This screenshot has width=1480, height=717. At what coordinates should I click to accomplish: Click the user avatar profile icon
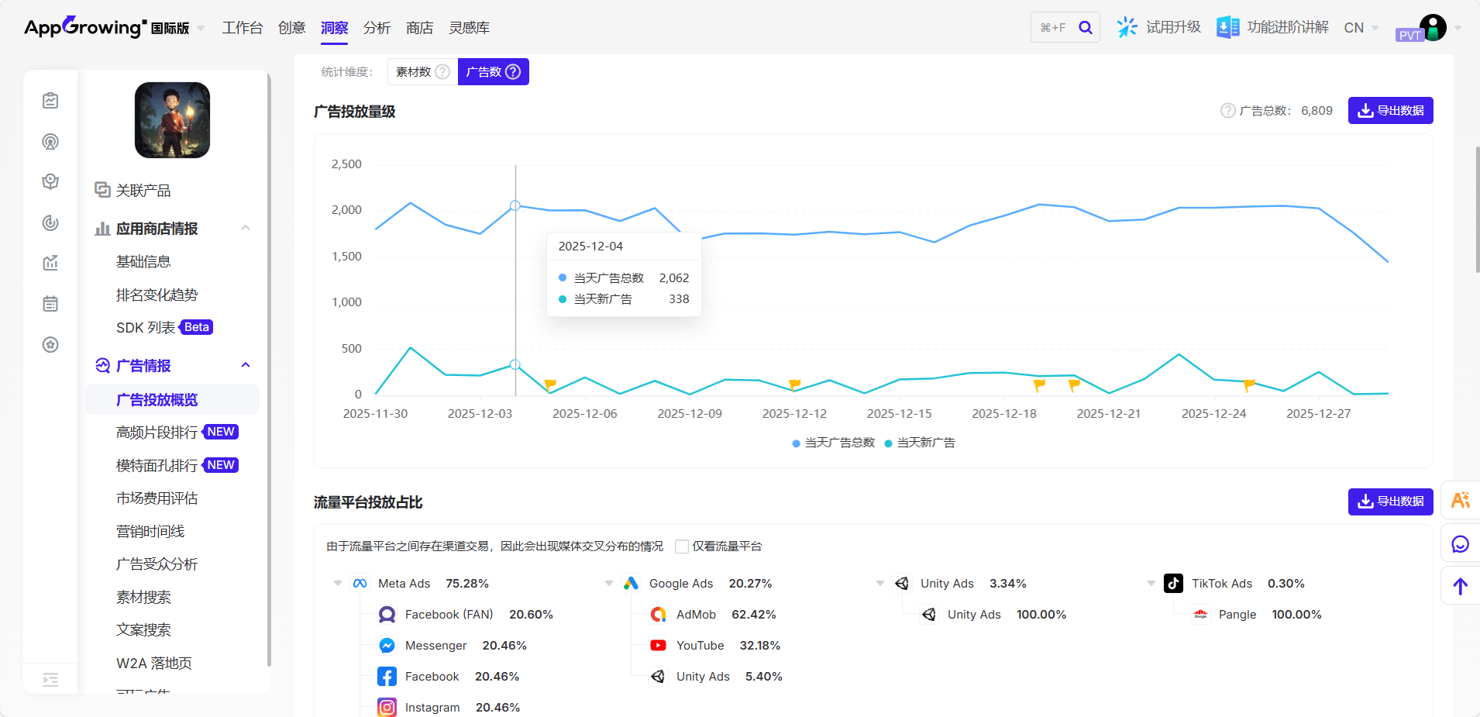[x=1433, y=28]
